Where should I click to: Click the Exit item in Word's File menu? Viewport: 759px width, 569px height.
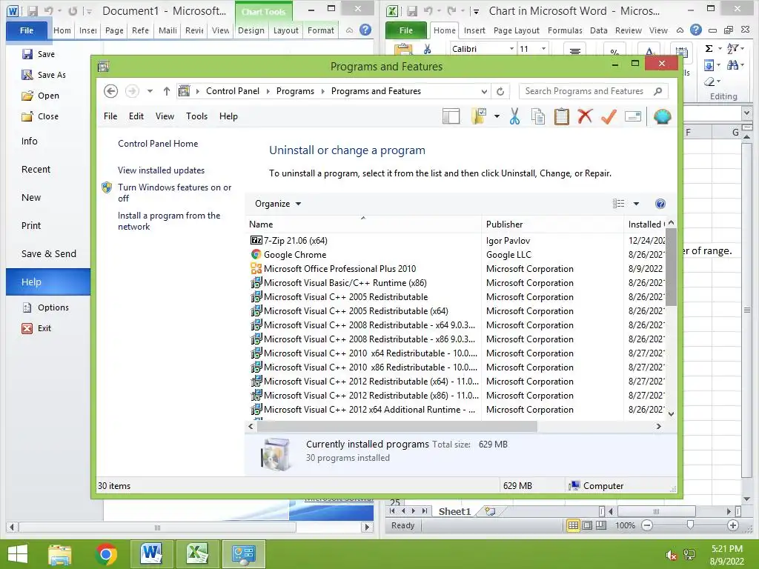point(37,328)
